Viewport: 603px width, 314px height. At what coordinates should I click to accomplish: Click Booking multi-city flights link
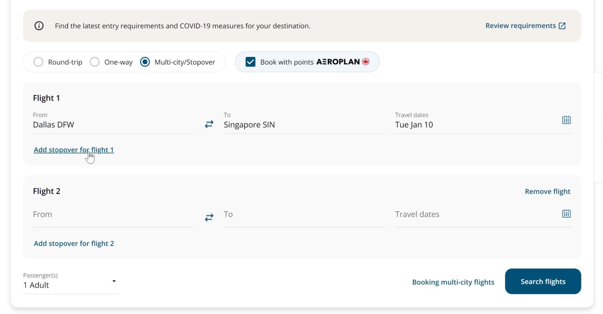tap(453, 282)
